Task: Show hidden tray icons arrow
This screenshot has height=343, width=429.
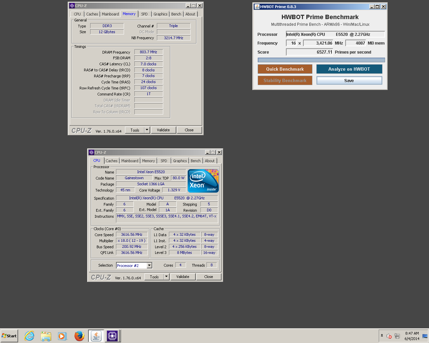Action: pyautogui.click(x=382, y=336)
